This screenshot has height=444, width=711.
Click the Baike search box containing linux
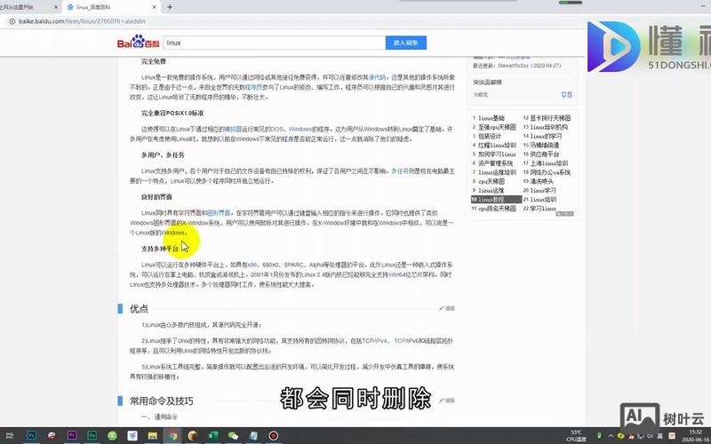click(275, 43)
